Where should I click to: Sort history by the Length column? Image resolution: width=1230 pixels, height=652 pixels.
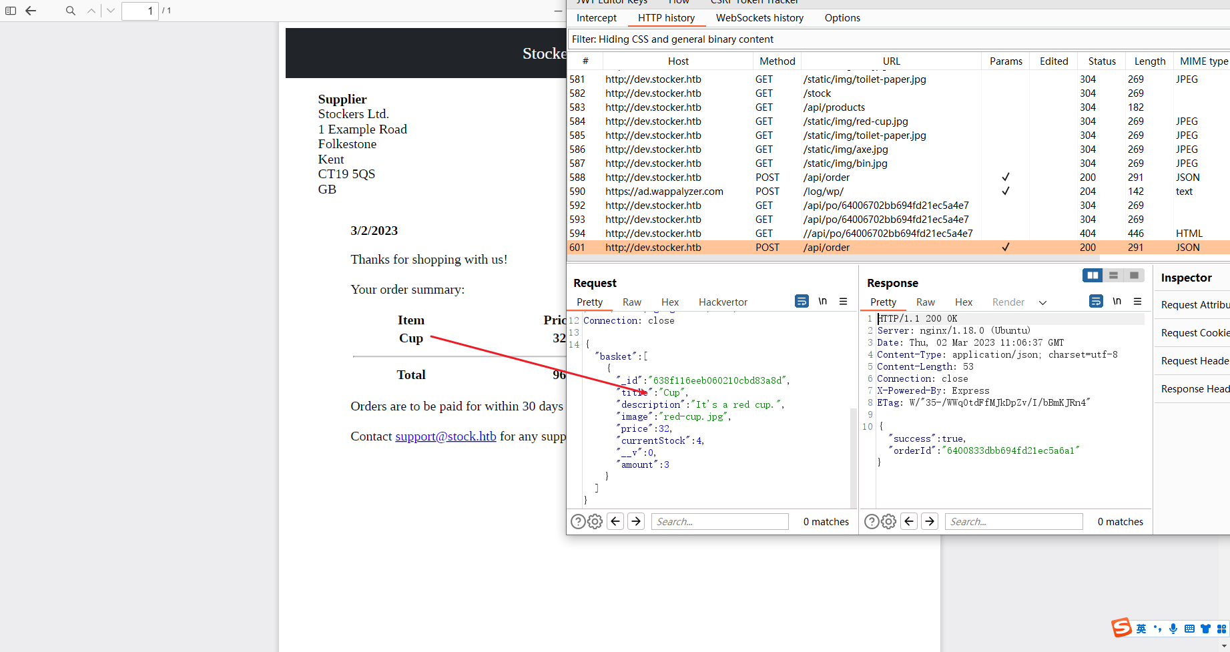point(1150,61)
